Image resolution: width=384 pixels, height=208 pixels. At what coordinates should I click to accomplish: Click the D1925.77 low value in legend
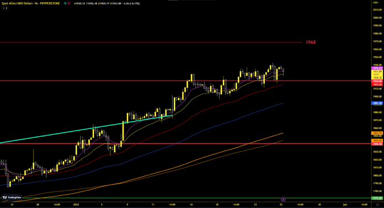[104, 3]
